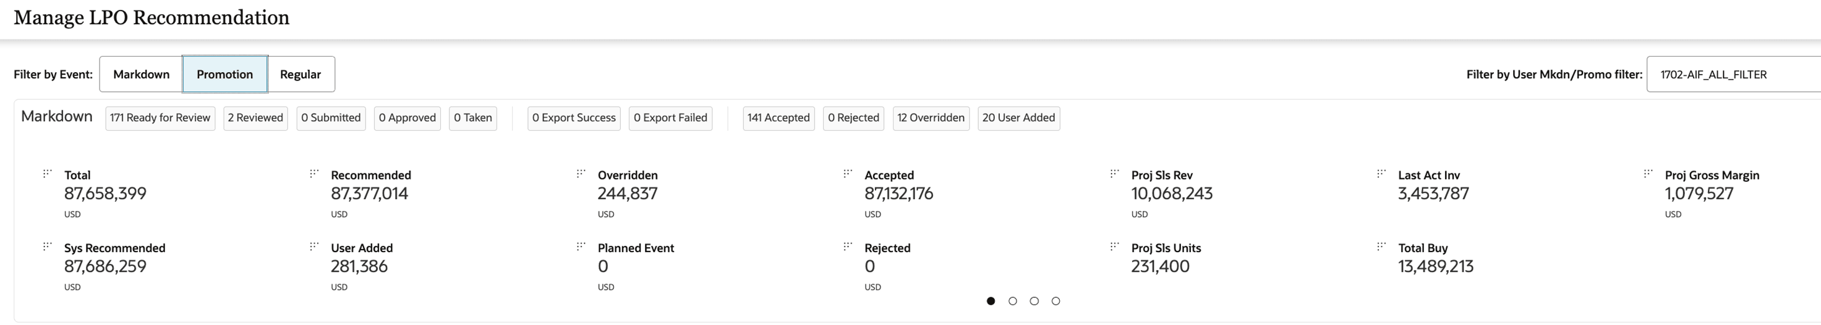Go to third metrics carousel page dot
The width and height of the screenshot is (1821, 325).
coord(1034,301)
